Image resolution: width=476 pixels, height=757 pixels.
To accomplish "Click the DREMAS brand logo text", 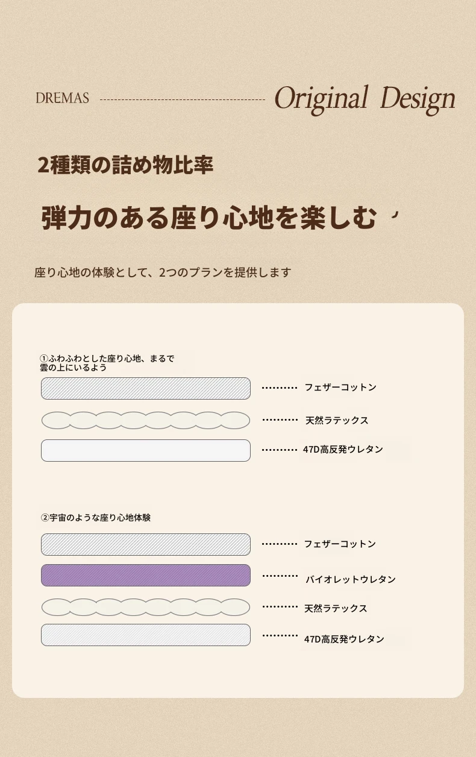I will click(x=62, y=98).
